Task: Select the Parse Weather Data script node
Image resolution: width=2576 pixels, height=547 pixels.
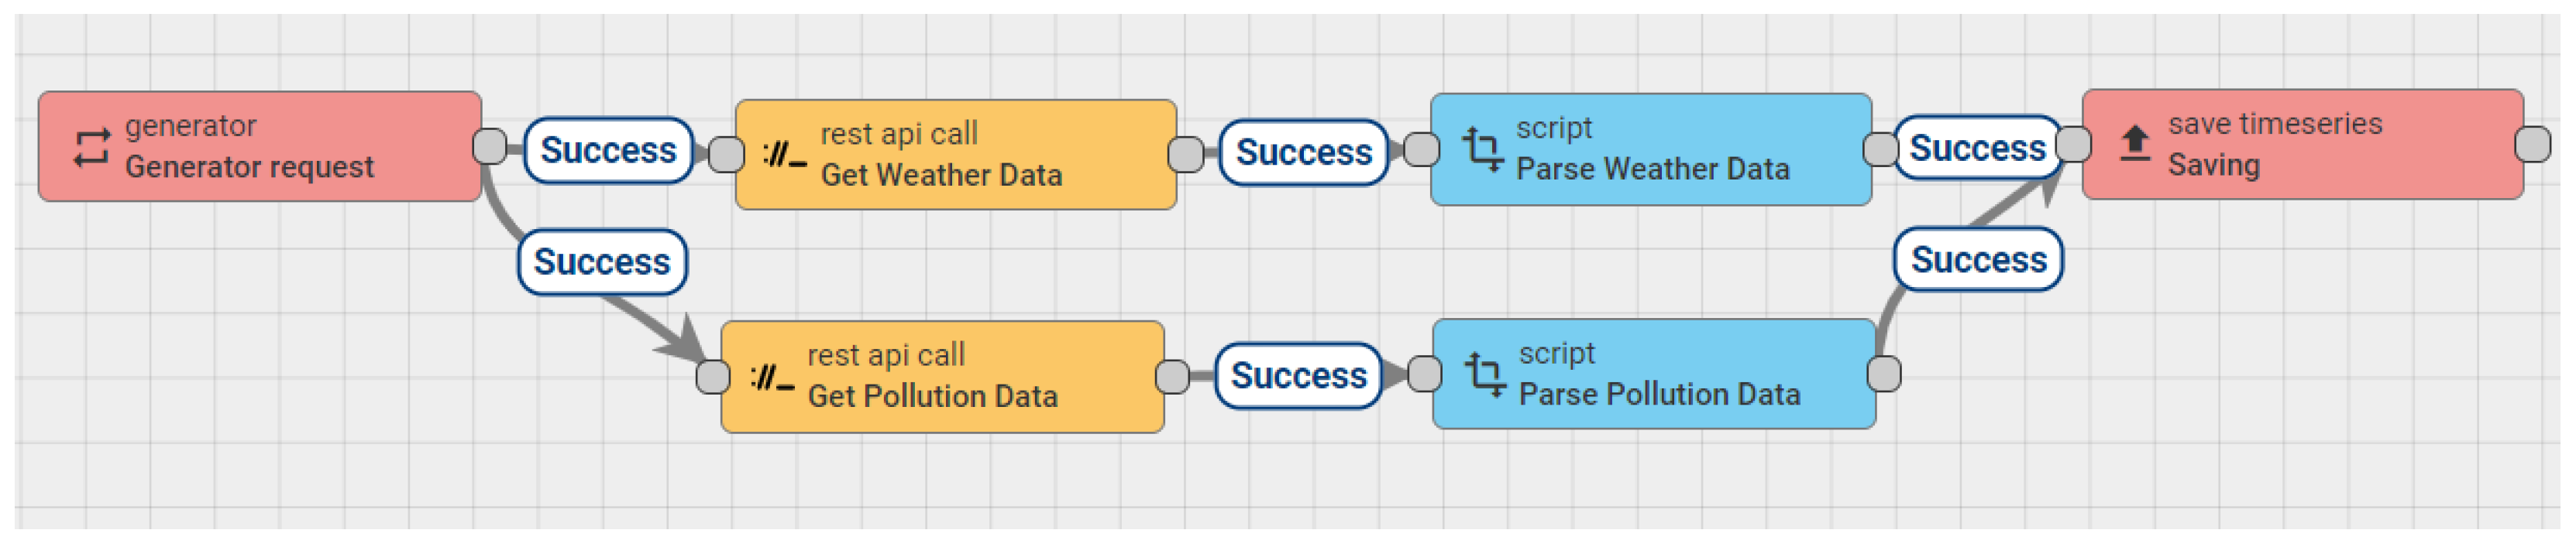Action: point(1651,150)
